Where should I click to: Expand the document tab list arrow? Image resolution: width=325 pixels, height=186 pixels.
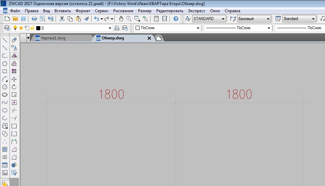point(28,38)
